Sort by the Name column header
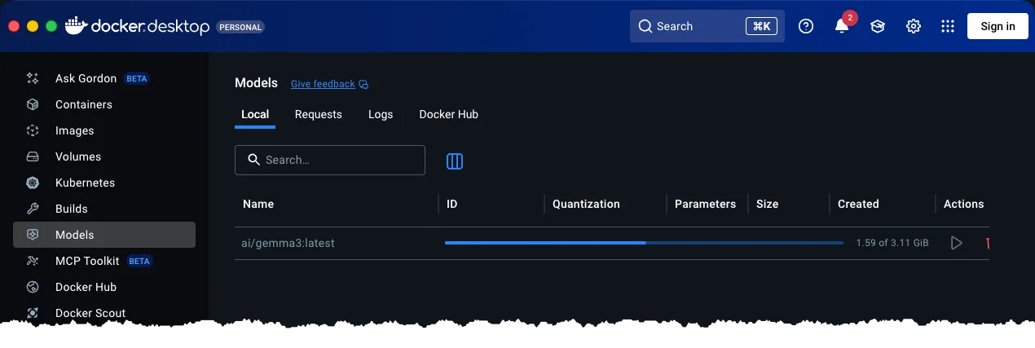Image resolution: width=1035 pixels, height=348 pixels. pos(258,204)
